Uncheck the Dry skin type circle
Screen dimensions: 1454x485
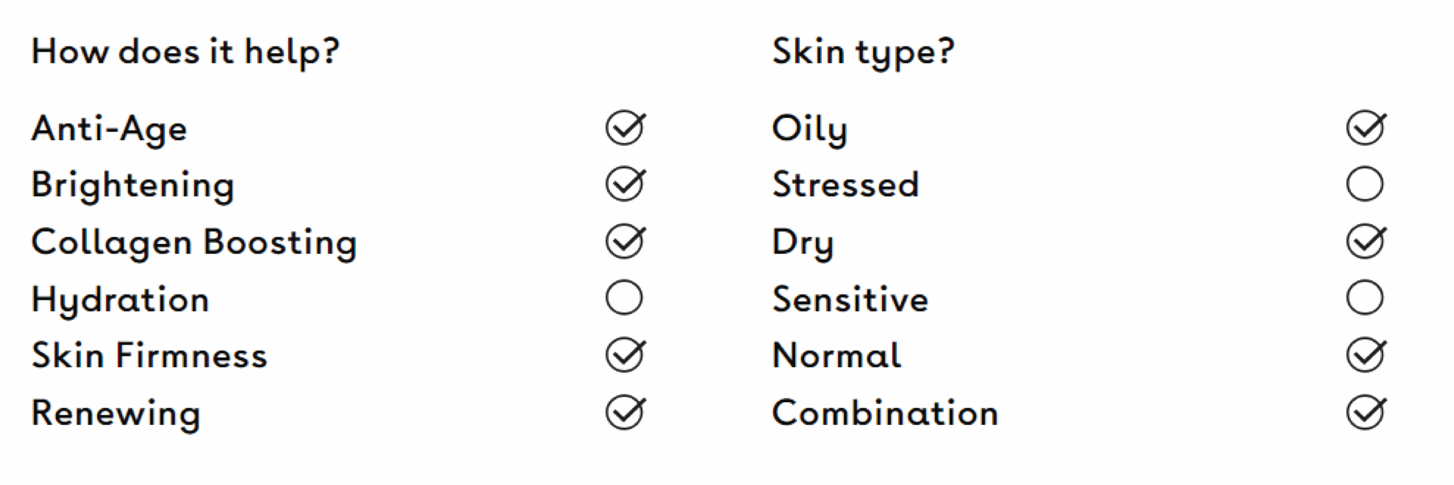click(1365, 241)
